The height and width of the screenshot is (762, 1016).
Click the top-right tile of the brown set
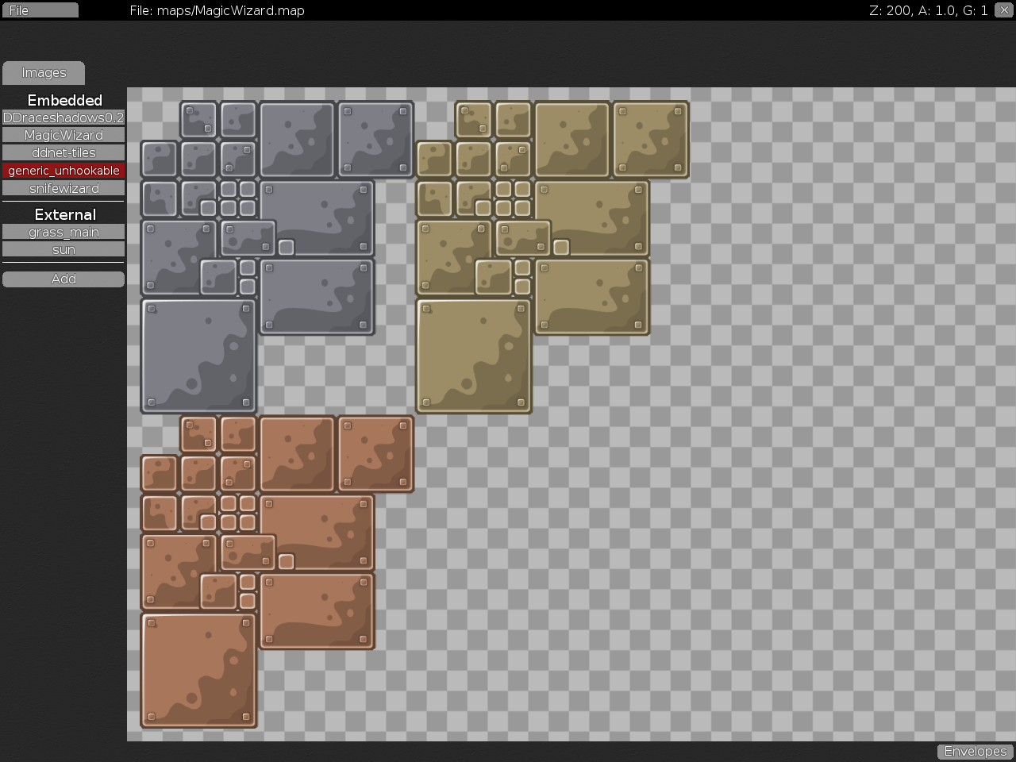pyautogui.click(x=375, y=454)
